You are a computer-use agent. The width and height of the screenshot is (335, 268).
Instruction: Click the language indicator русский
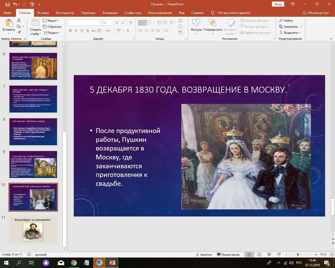pyautogui.click(x=41, y=254)
